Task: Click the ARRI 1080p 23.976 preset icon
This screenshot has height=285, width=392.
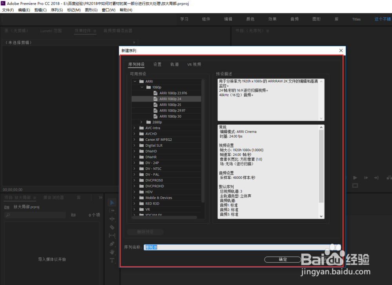Action: click(155, 93)
